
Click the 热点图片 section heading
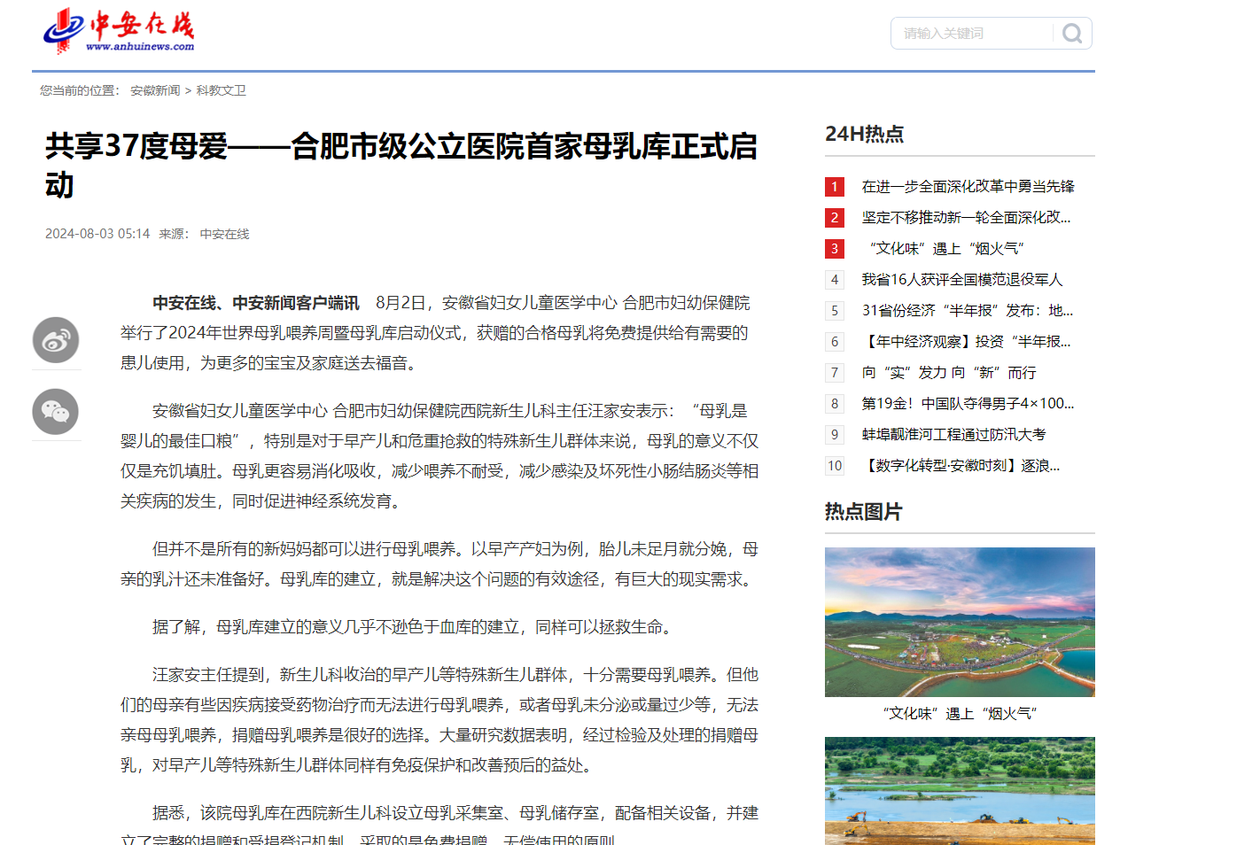pyautogui.click(x=863, y=512)
